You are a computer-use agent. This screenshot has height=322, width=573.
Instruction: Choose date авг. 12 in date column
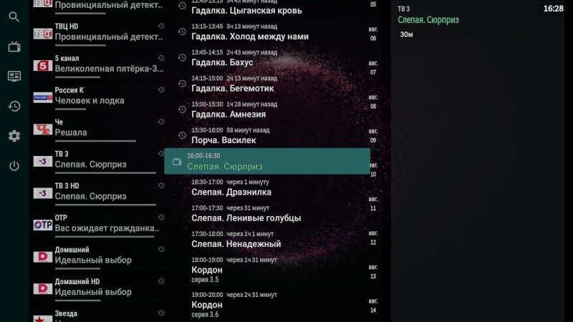[x=372, y=238]
